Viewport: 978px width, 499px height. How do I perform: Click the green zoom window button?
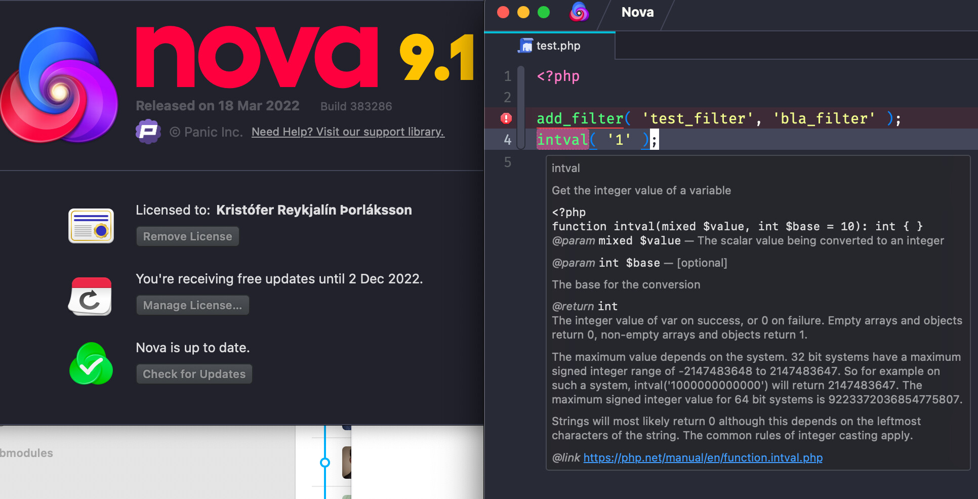click(x=544, y=12)
